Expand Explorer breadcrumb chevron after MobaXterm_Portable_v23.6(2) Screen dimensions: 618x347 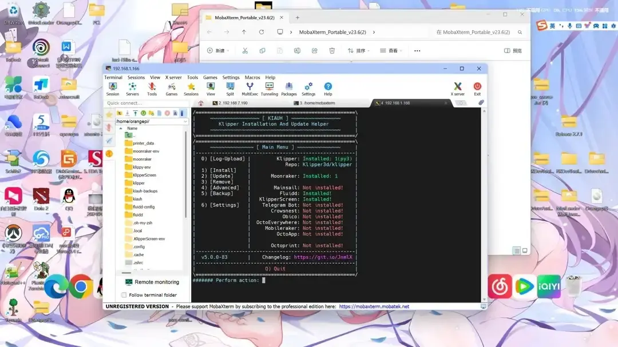tap(374, 32)
